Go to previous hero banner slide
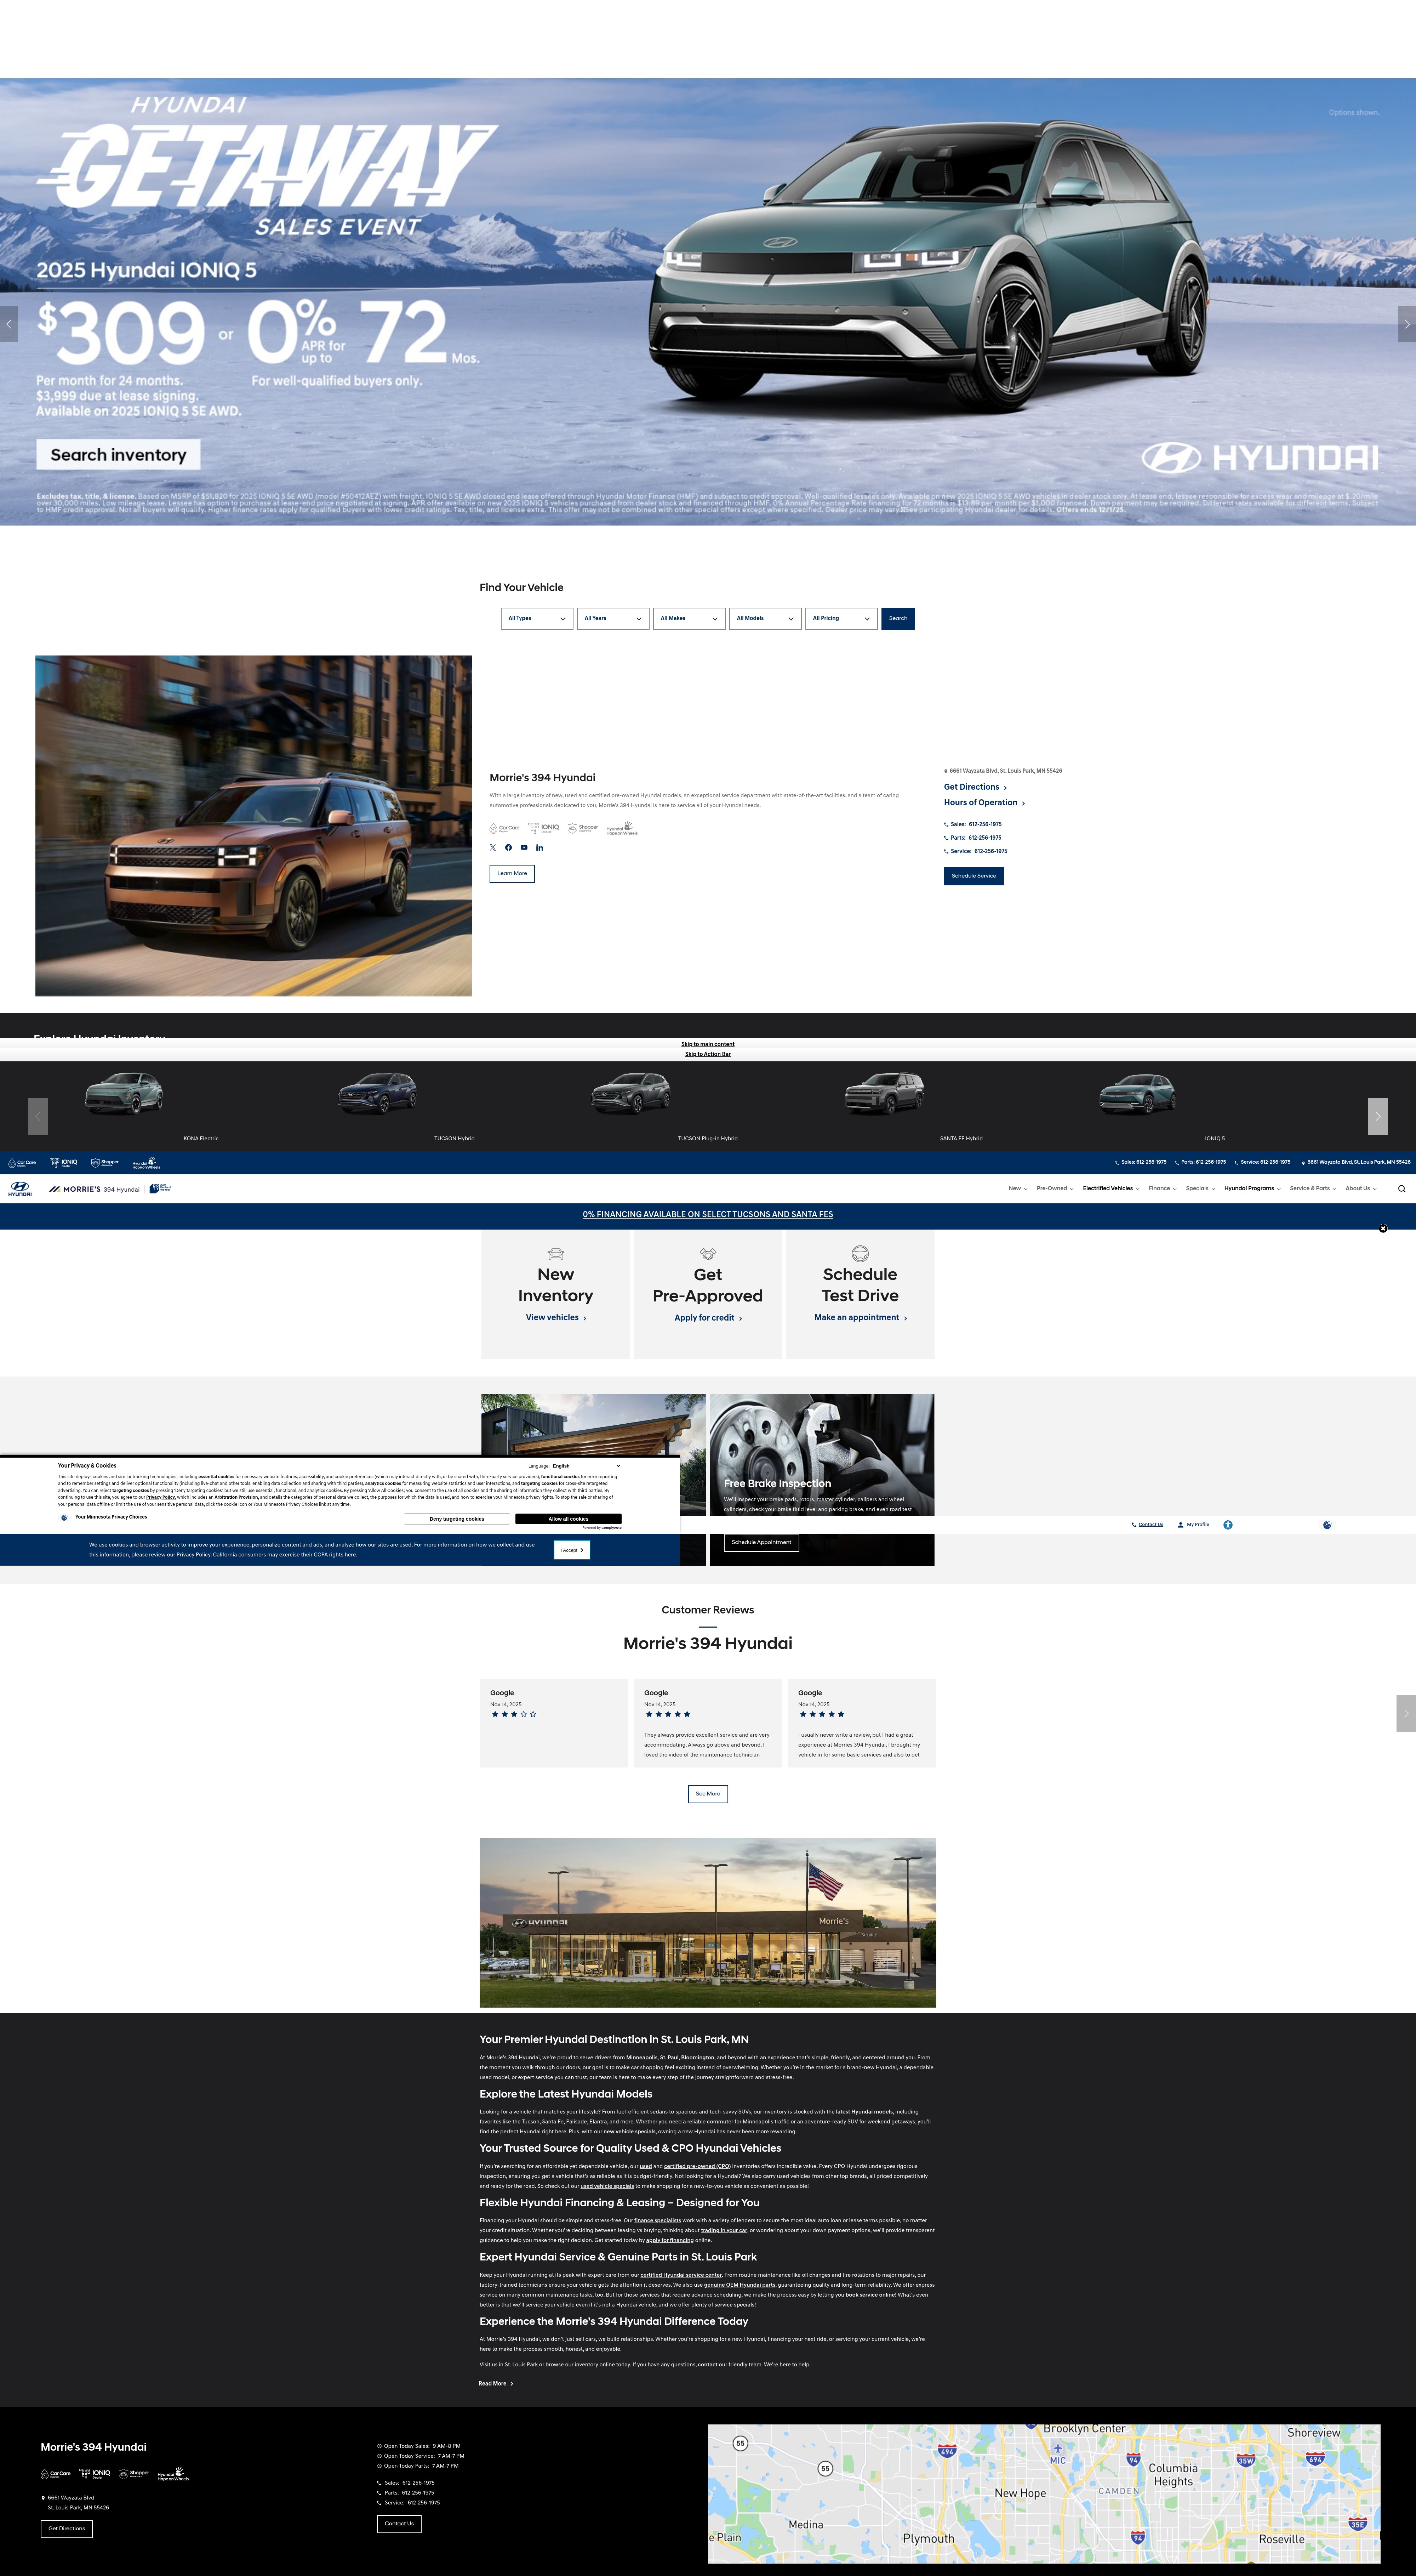Viewport: 1416px width, 2576px height. click(x=9, y=324)
